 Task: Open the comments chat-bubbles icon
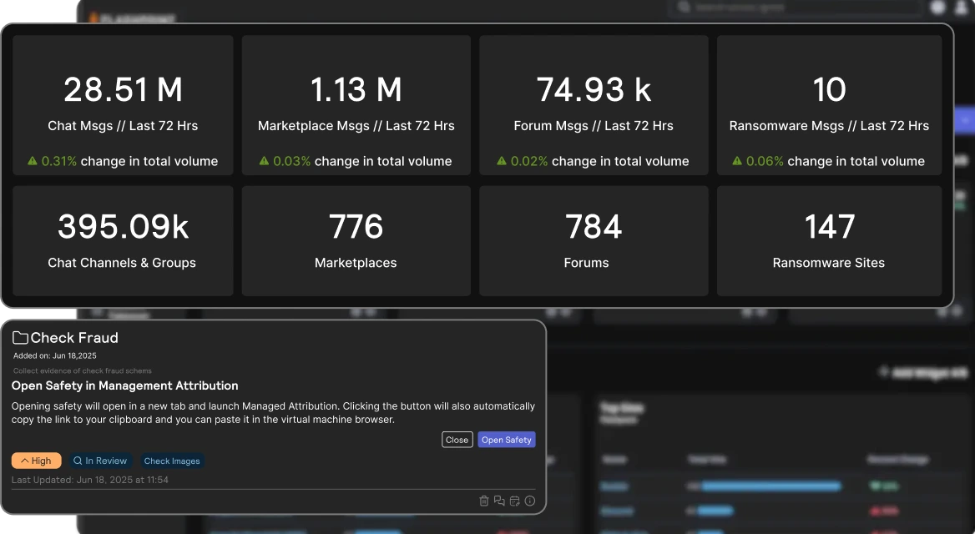[499, 501]
